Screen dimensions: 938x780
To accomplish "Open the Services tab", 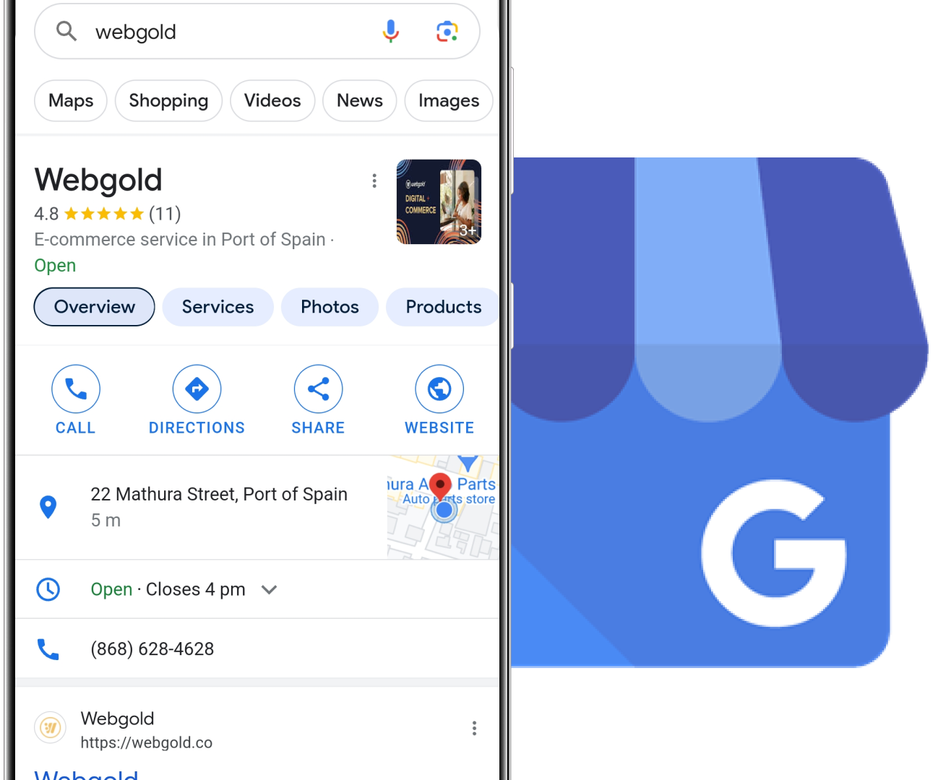I will pyautogui.click(x=218, y=307).
